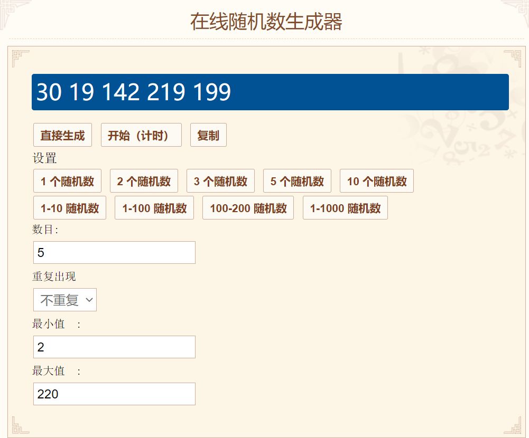Start timed generation with 开始（计时）
This screenshot has width=529, height=438.
point(141,135)
